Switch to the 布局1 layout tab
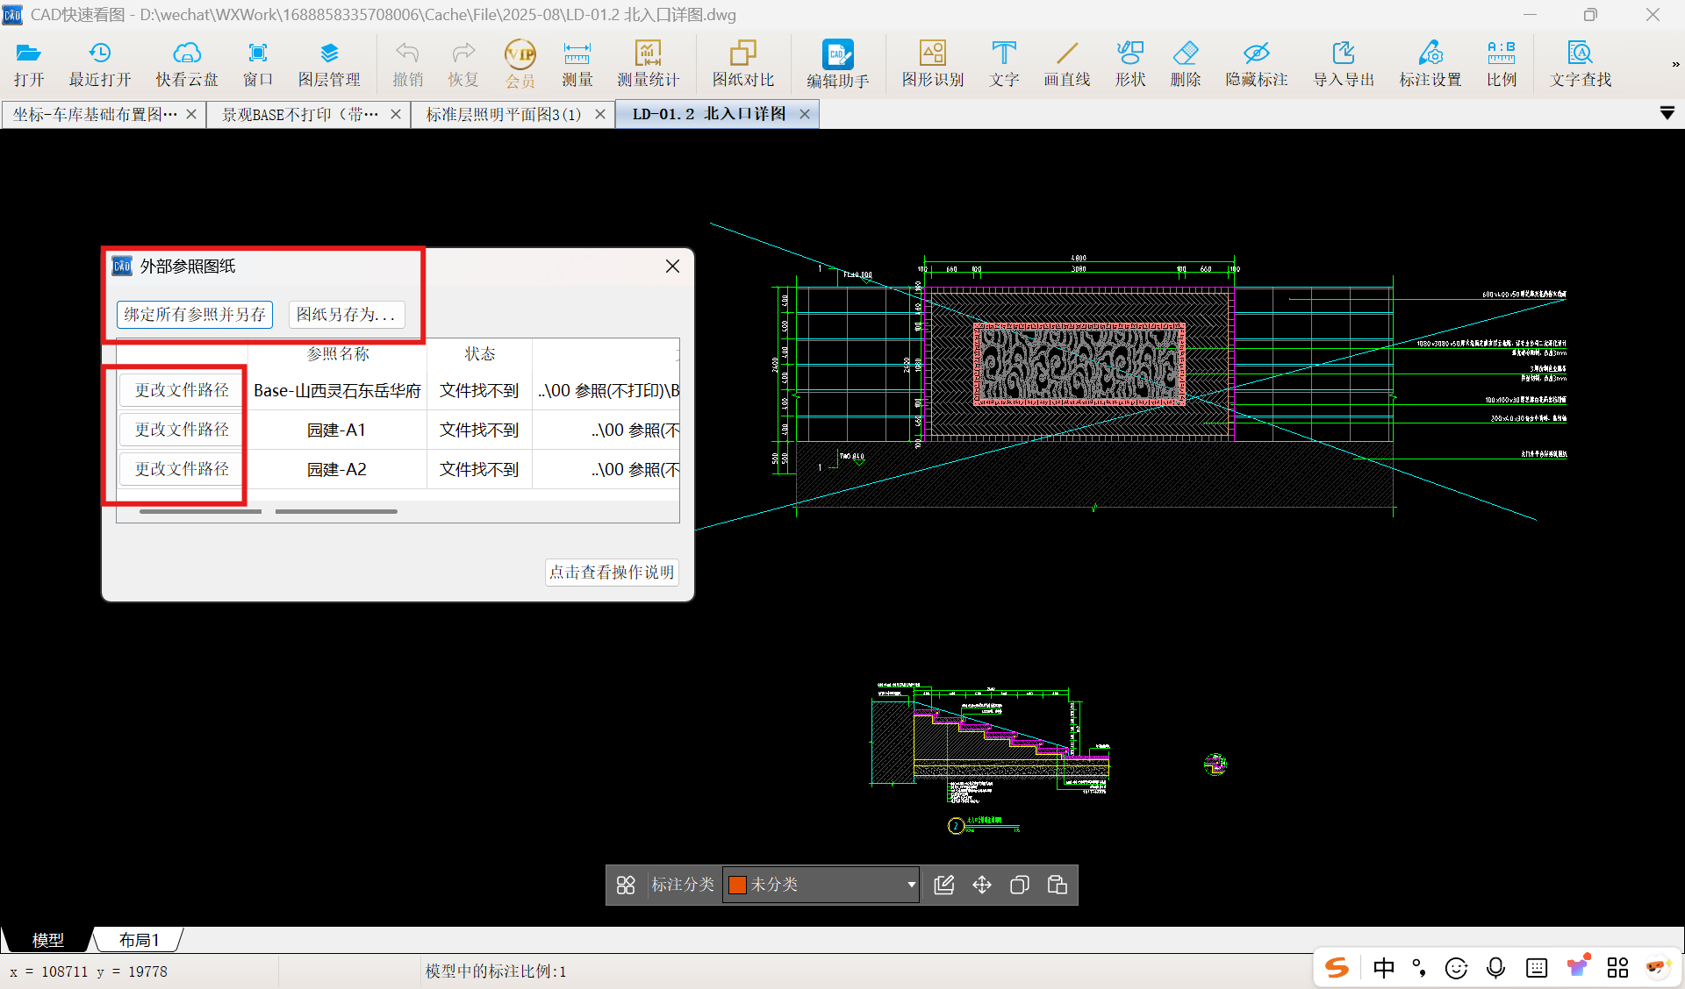The image size is (1685, 989). (139, 940)
